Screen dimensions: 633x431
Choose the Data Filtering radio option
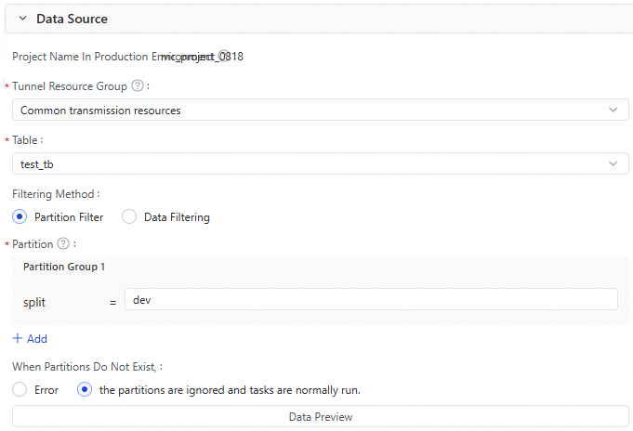coord(129,217)
